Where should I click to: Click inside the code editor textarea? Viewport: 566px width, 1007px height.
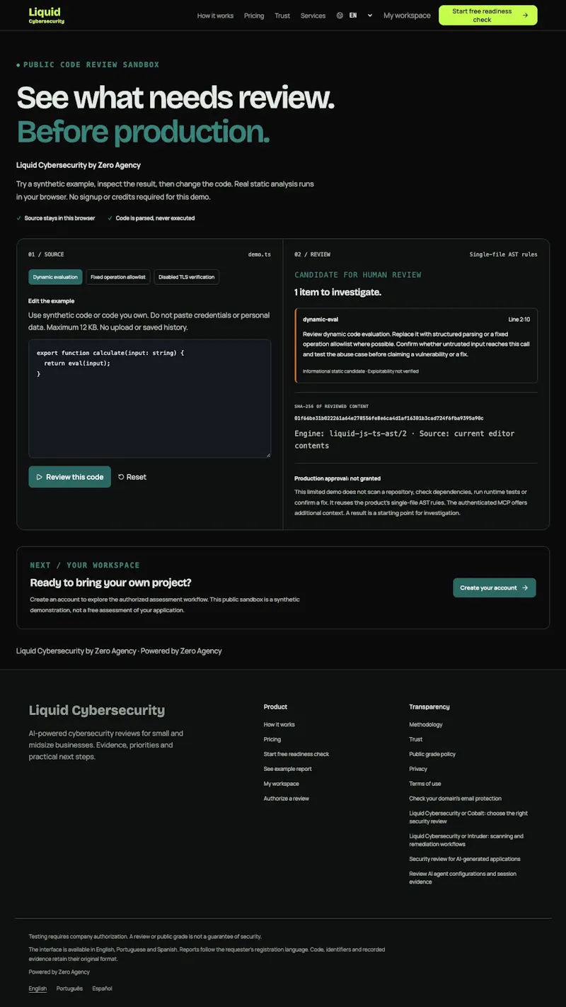(x=149, y=398)
